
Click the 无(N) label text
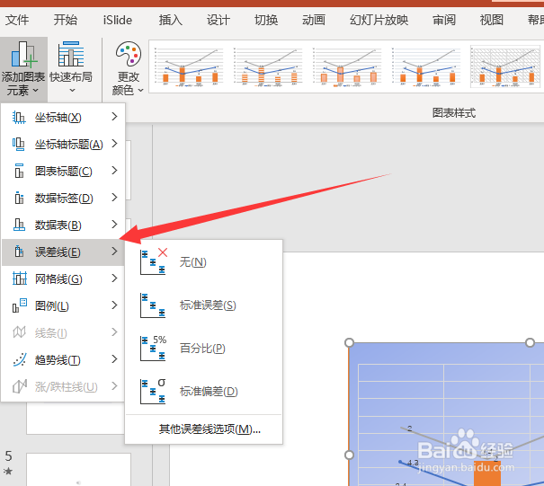click(x=193, y=261)
